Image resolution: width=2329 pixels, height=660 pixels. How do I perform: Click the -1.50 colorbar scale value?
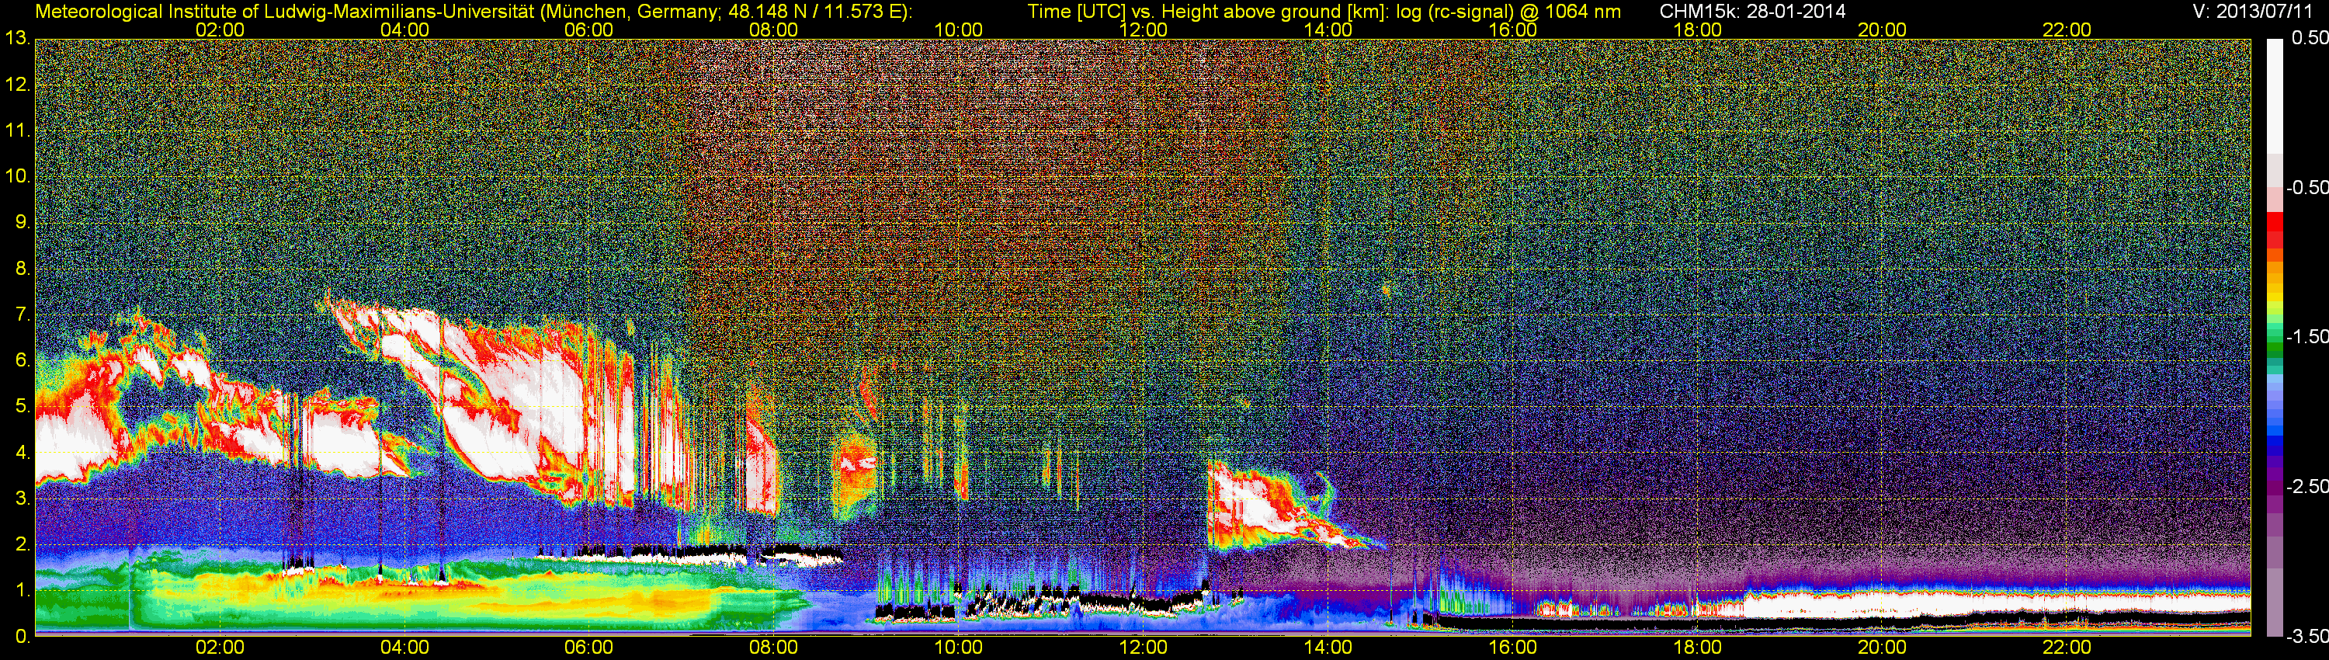[2306, 336]
